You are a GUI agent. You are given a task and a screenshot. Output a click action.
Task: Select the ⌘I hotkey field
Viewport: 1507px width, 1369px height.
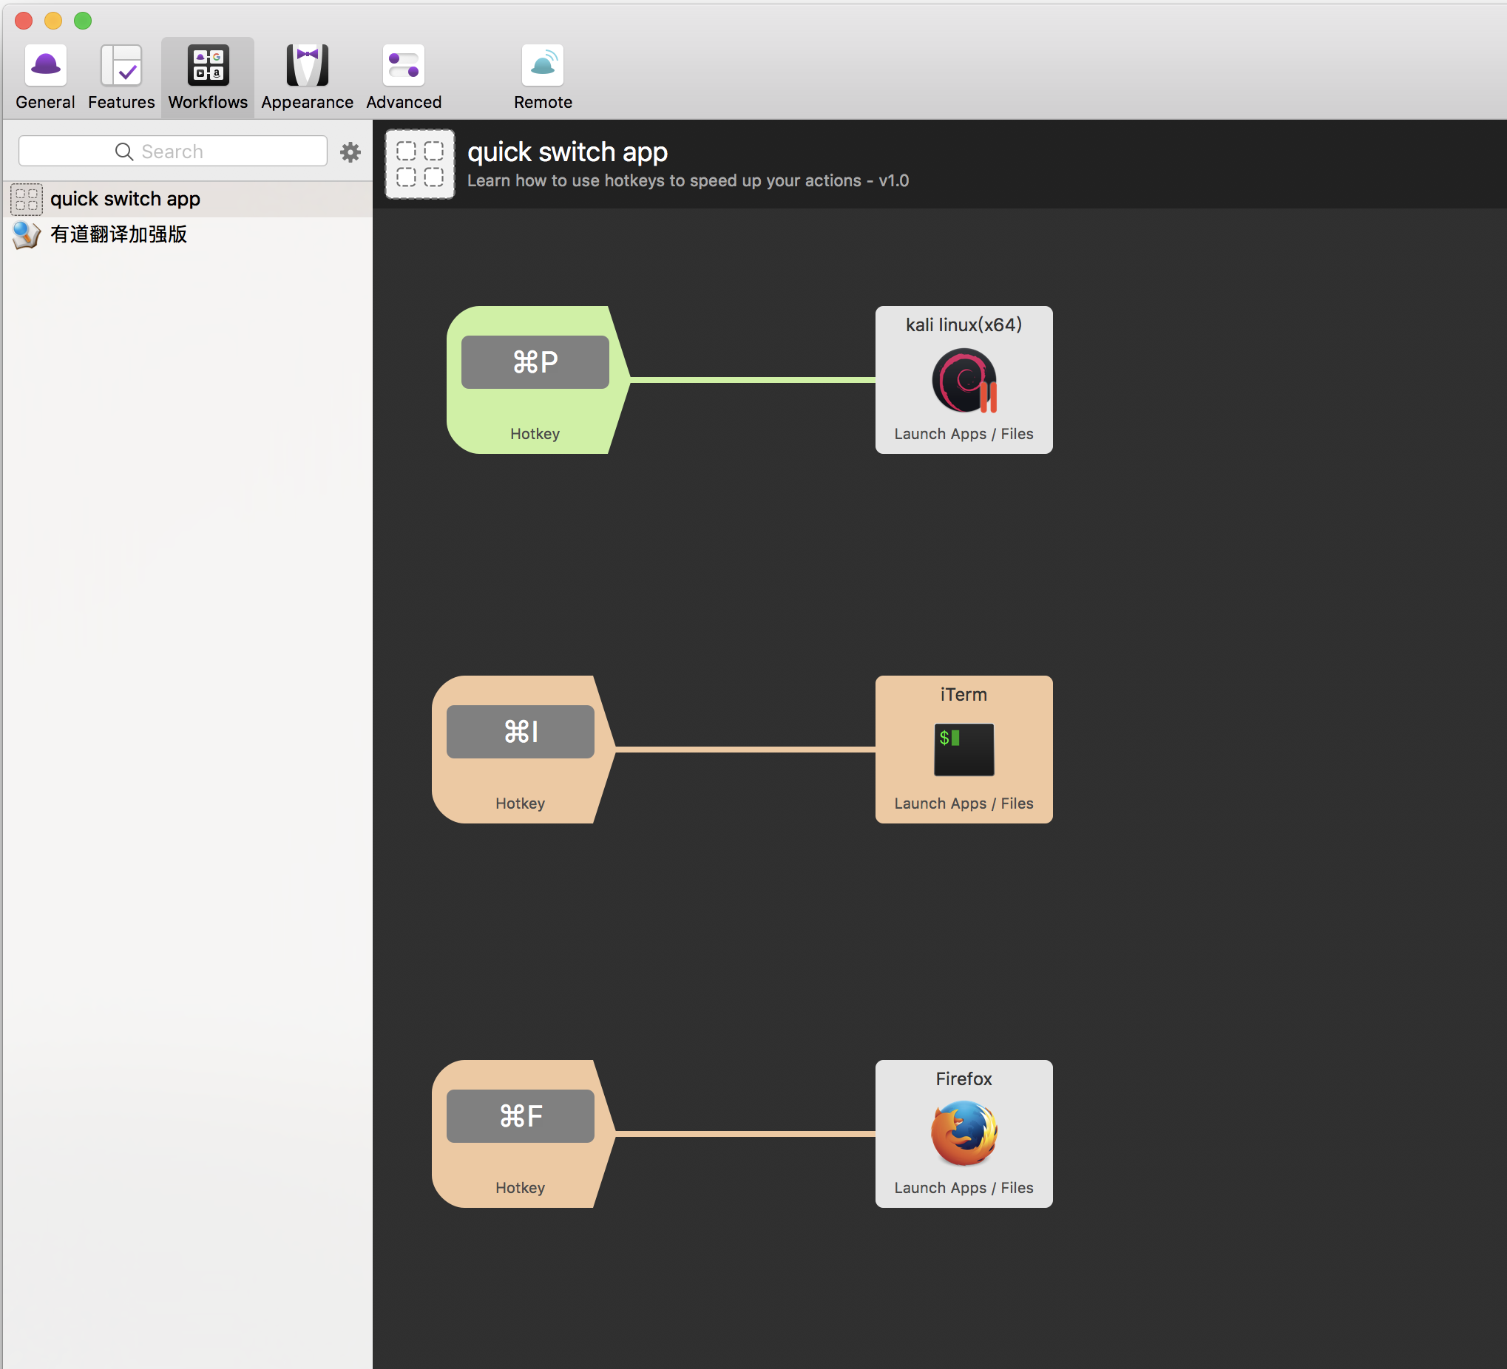521,732
